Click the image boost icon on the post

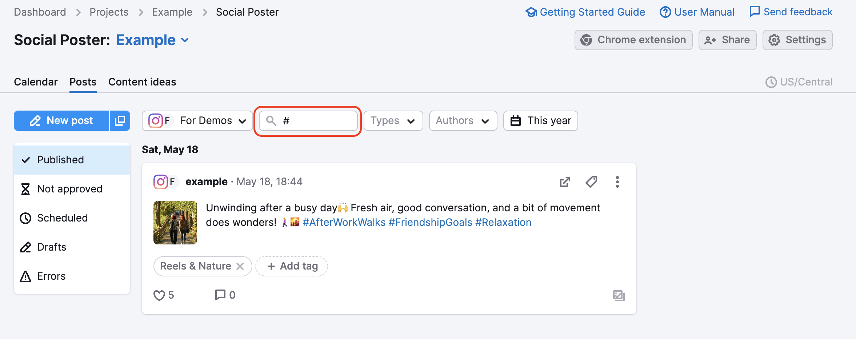click(x=619, y=295)
